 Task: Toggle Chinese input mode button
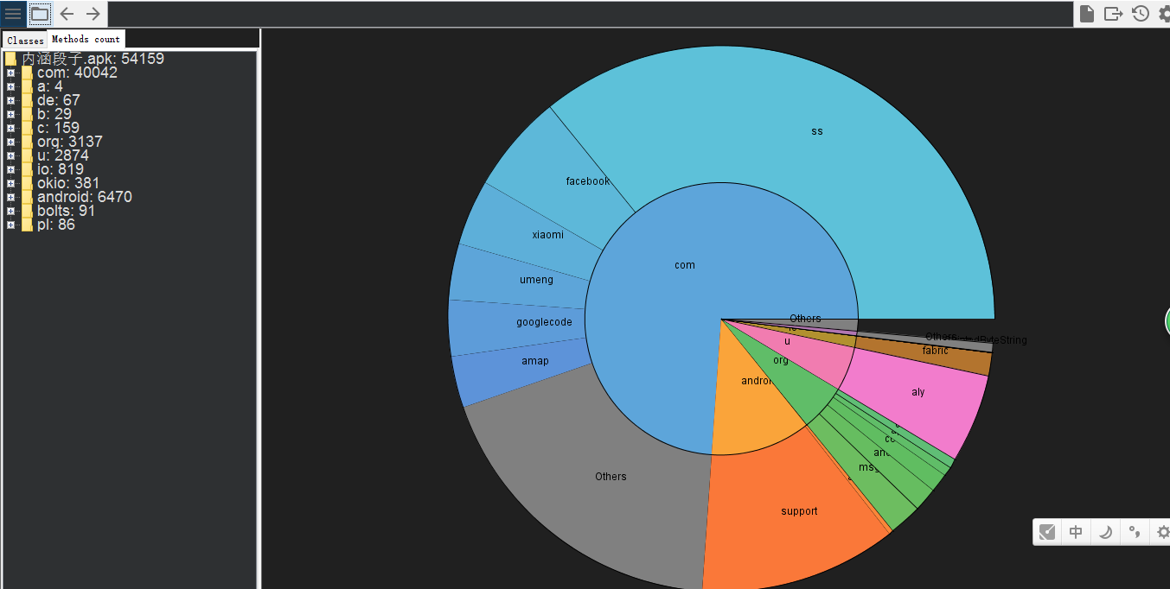click(1076, 532)
